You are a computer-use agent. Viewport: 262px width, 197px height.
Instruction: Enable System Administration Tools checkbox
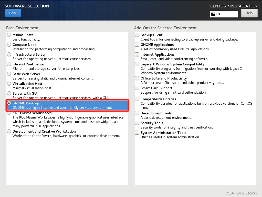pyautogui.click(x=137, y=133)
